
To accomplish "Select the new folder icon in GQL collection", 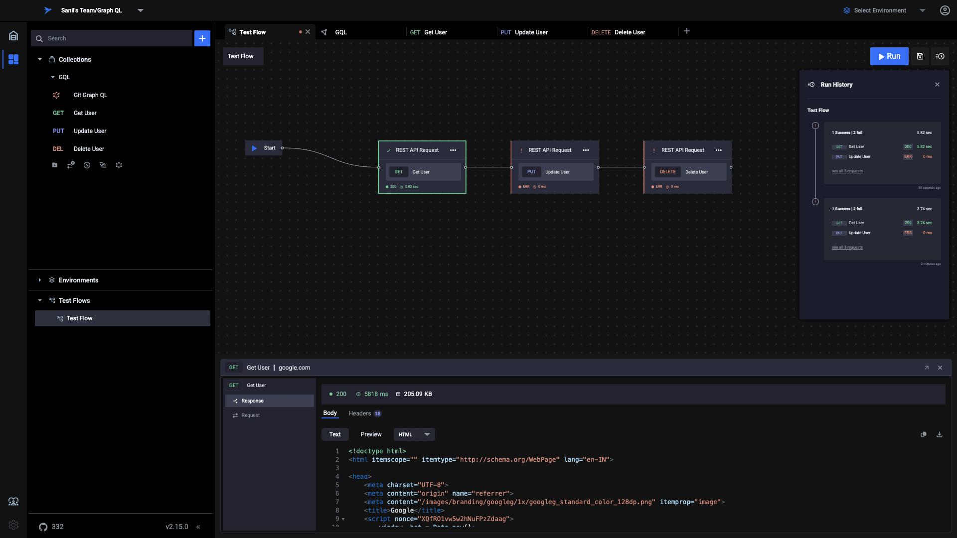I will pos(55,165).
